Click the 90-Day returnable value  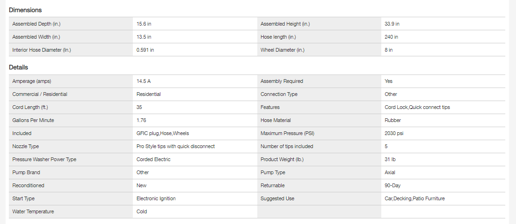(x=392, y=185)
